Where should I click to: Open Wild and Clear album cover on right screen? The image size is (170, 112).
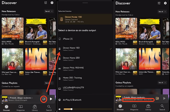point(126,59)
